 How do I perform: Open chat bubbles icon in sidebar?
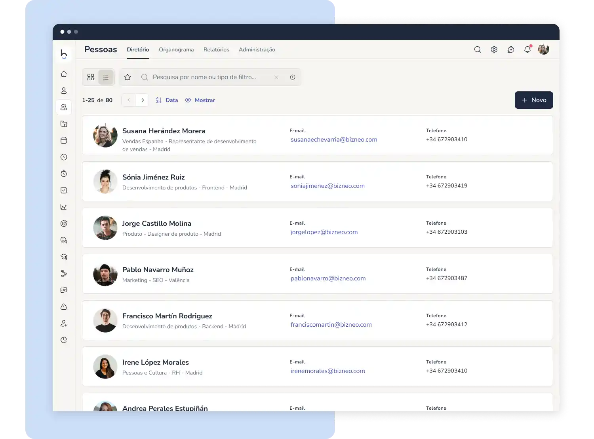coord(64,240)
